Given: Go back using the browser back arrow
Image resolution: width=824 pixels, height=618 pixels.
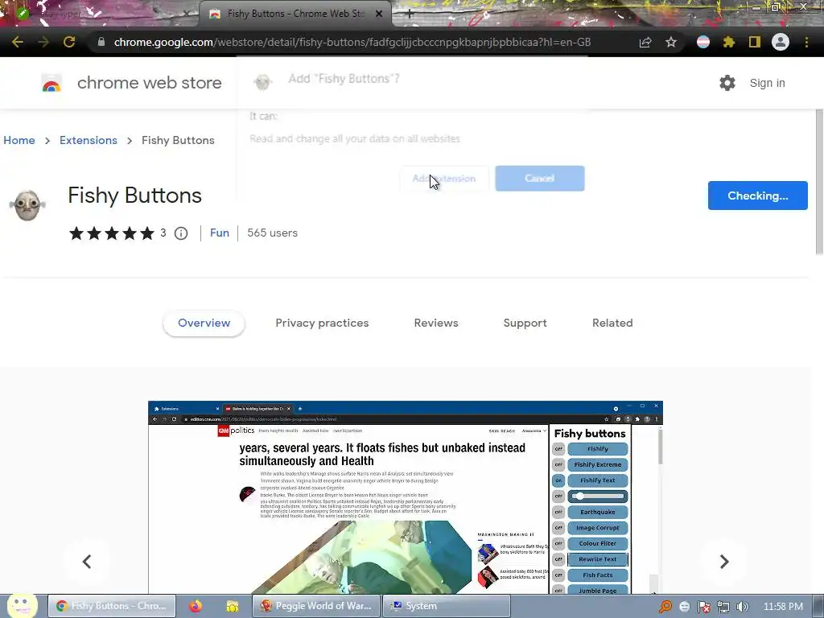Looking at the screenshot, I should point(18,42).
